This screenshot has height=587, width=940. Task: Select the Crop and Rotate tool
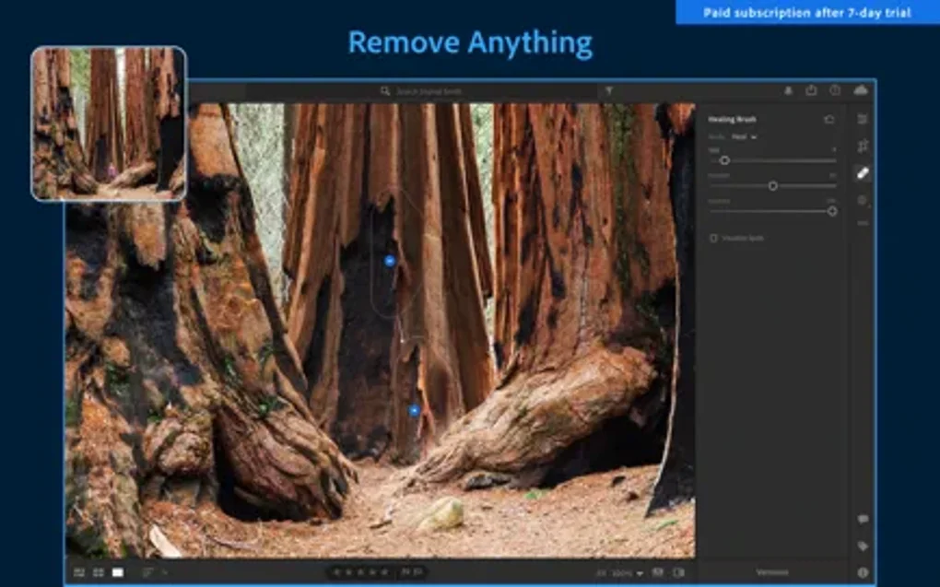(x=863, y=146)
